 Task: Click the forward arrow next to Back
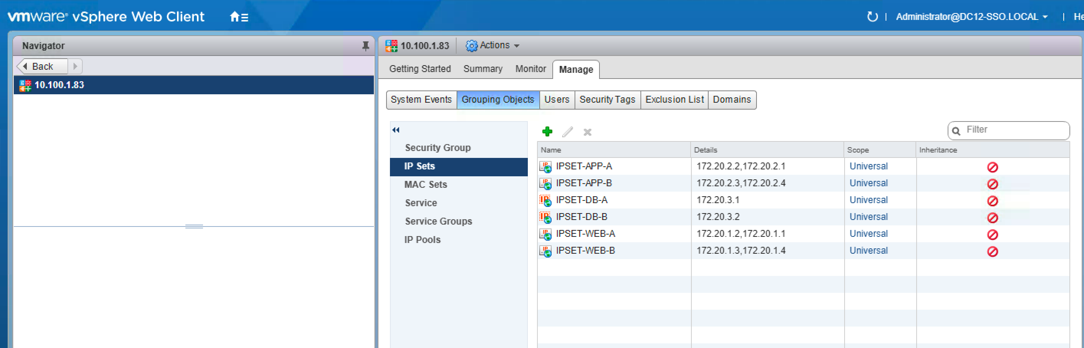point(75,66)
